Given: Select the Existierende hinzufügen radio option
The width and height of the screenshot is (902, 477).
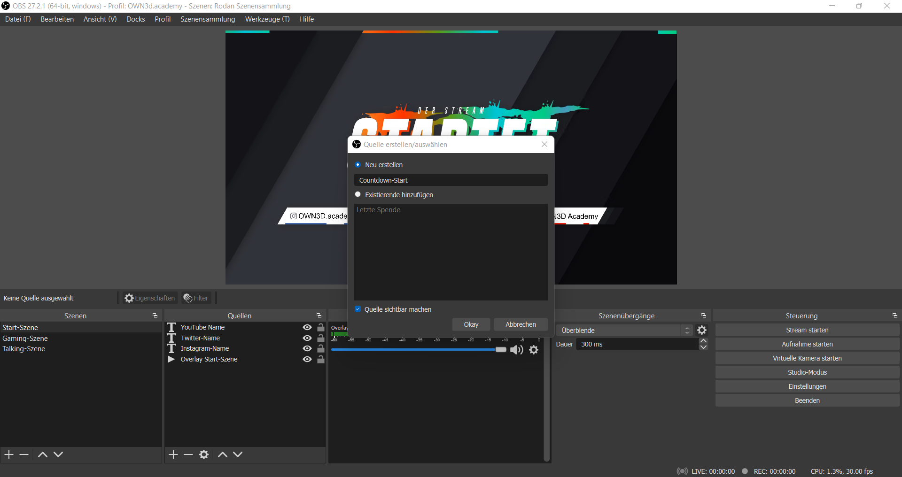Looking at the screenshot, I should (x=358, y=194).
